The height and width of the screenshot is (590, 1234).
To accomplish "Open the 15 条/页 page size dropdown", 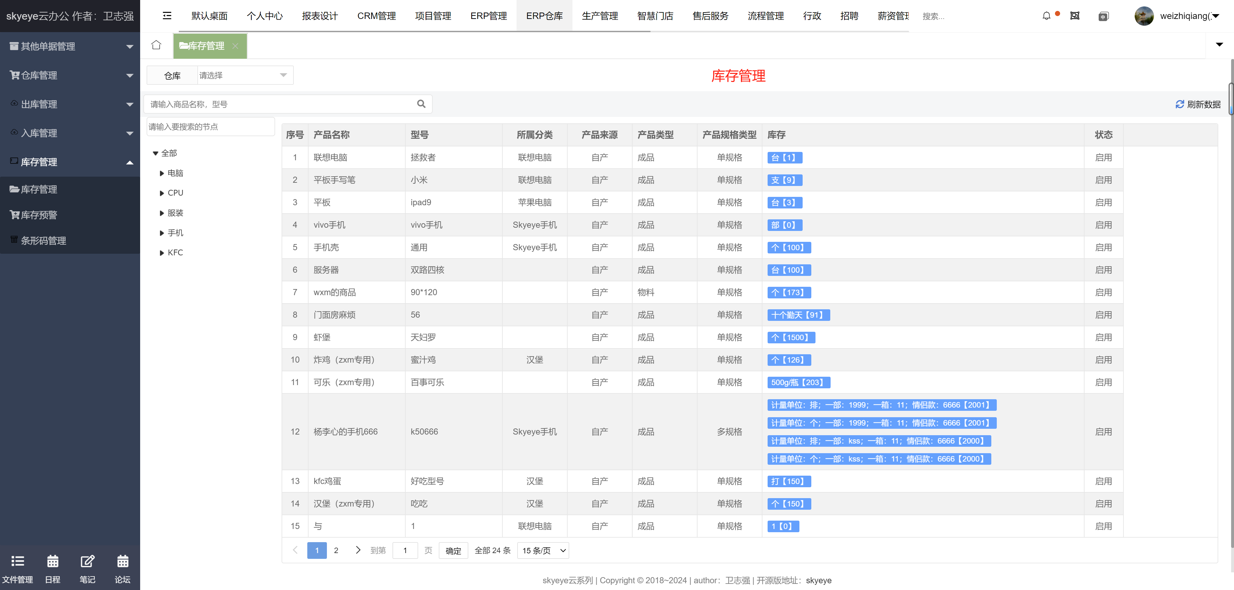I will [x=543, y=550].
